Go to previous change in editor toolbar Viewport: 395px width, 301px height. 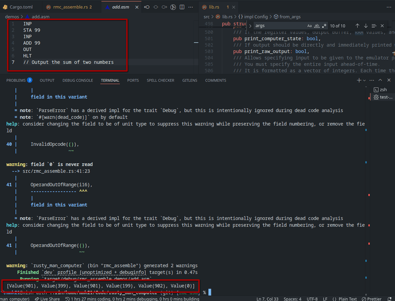coord(147,7)
